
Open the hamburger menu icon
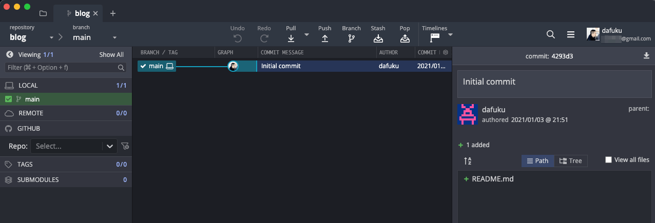pos(571,34)
